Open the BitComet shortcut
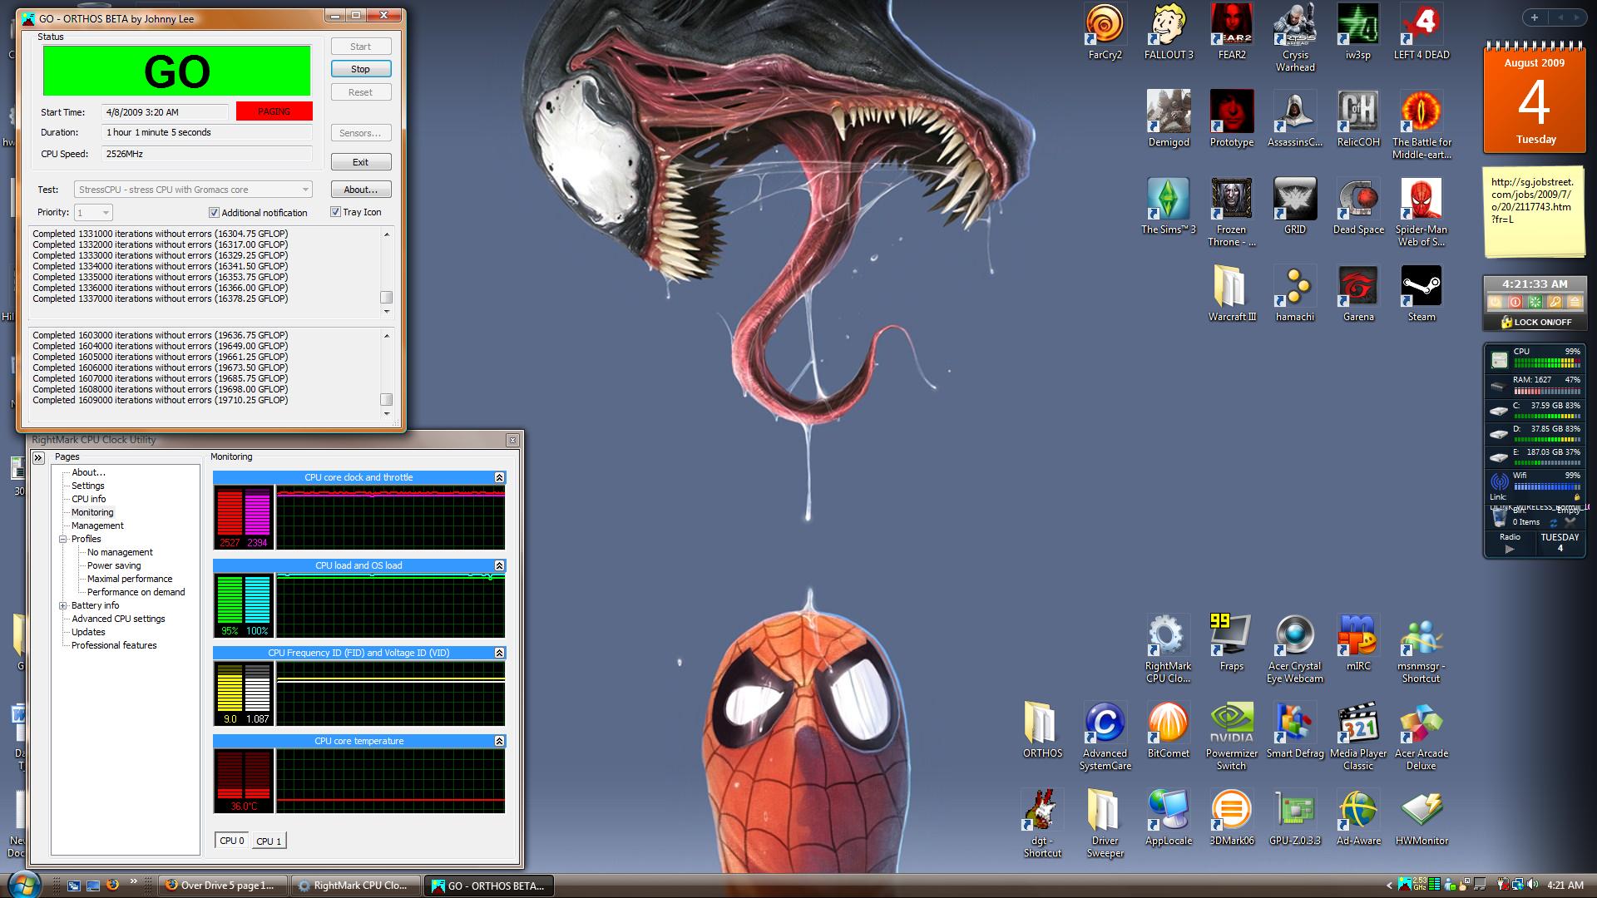1597x898 pixels. click(1168, 730)
